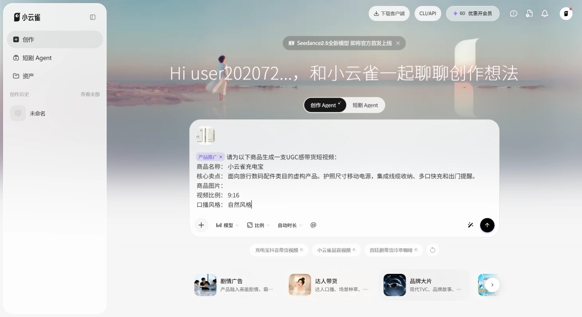Show next templates with right arrow
582x317 pixels.
click(x=492, y=285)
